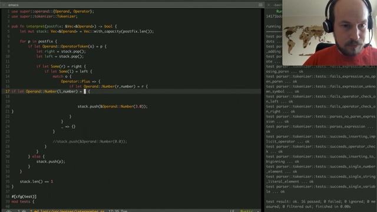Click 'if let Some(r) = right' line
This screenshot has height=212, width=377.
[61, 67]
